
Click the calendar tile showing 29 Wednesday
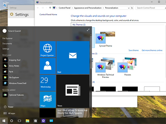tap(47, 83)
